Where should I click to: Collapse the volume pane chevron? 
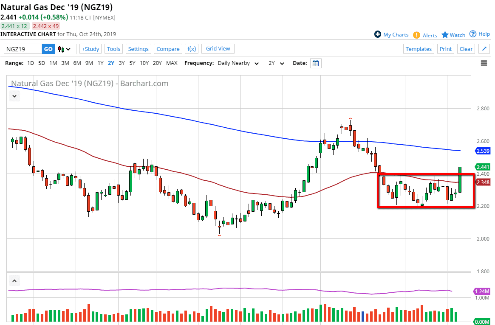click(14, 280)
